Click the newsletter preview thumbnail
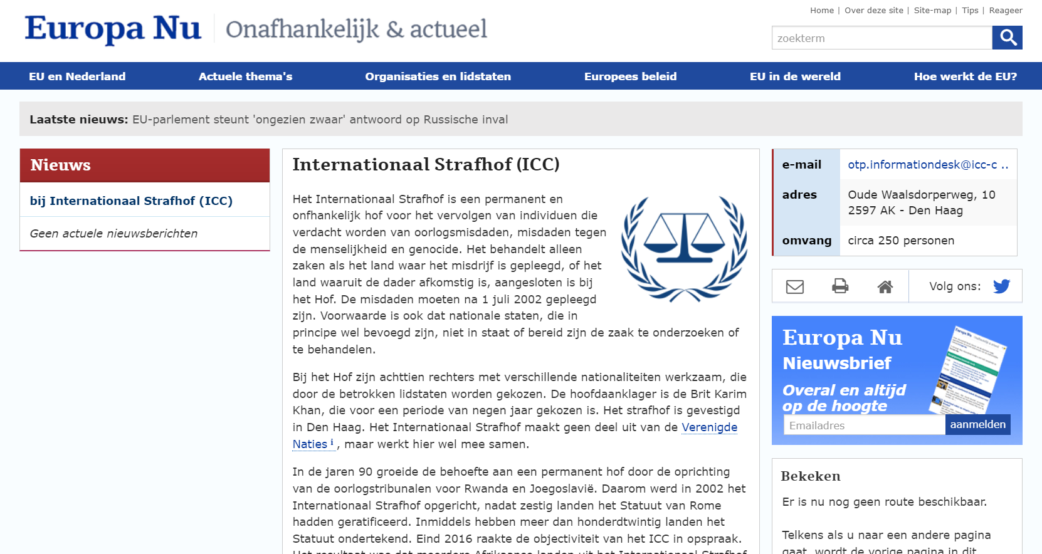Image resolution: width=1042 pixels, height=554 pixels. [967, 370]
